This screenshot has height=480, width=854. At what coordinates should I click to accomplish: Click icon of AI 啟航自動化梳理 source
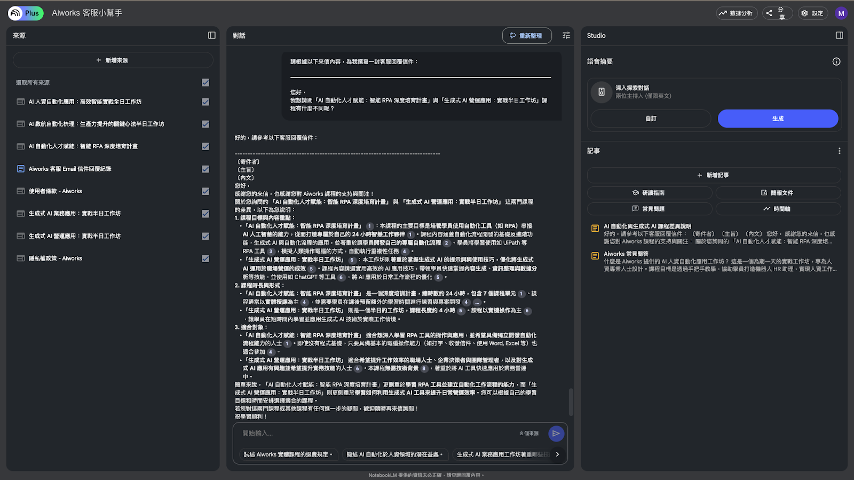21,124
